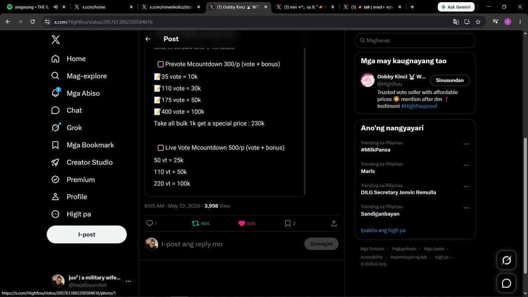Open more options for #MilkPansa trend
This screenshot has height=297, width=528.
pos(466,144)
